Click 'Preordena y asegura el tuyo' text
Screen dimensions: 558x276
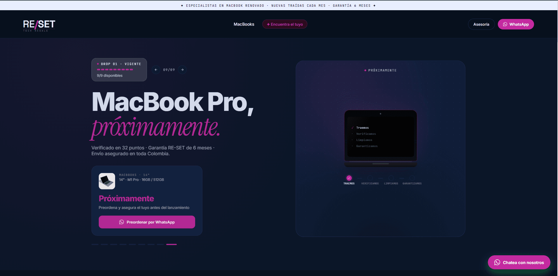pyautogui.click(x=144, y=208)
